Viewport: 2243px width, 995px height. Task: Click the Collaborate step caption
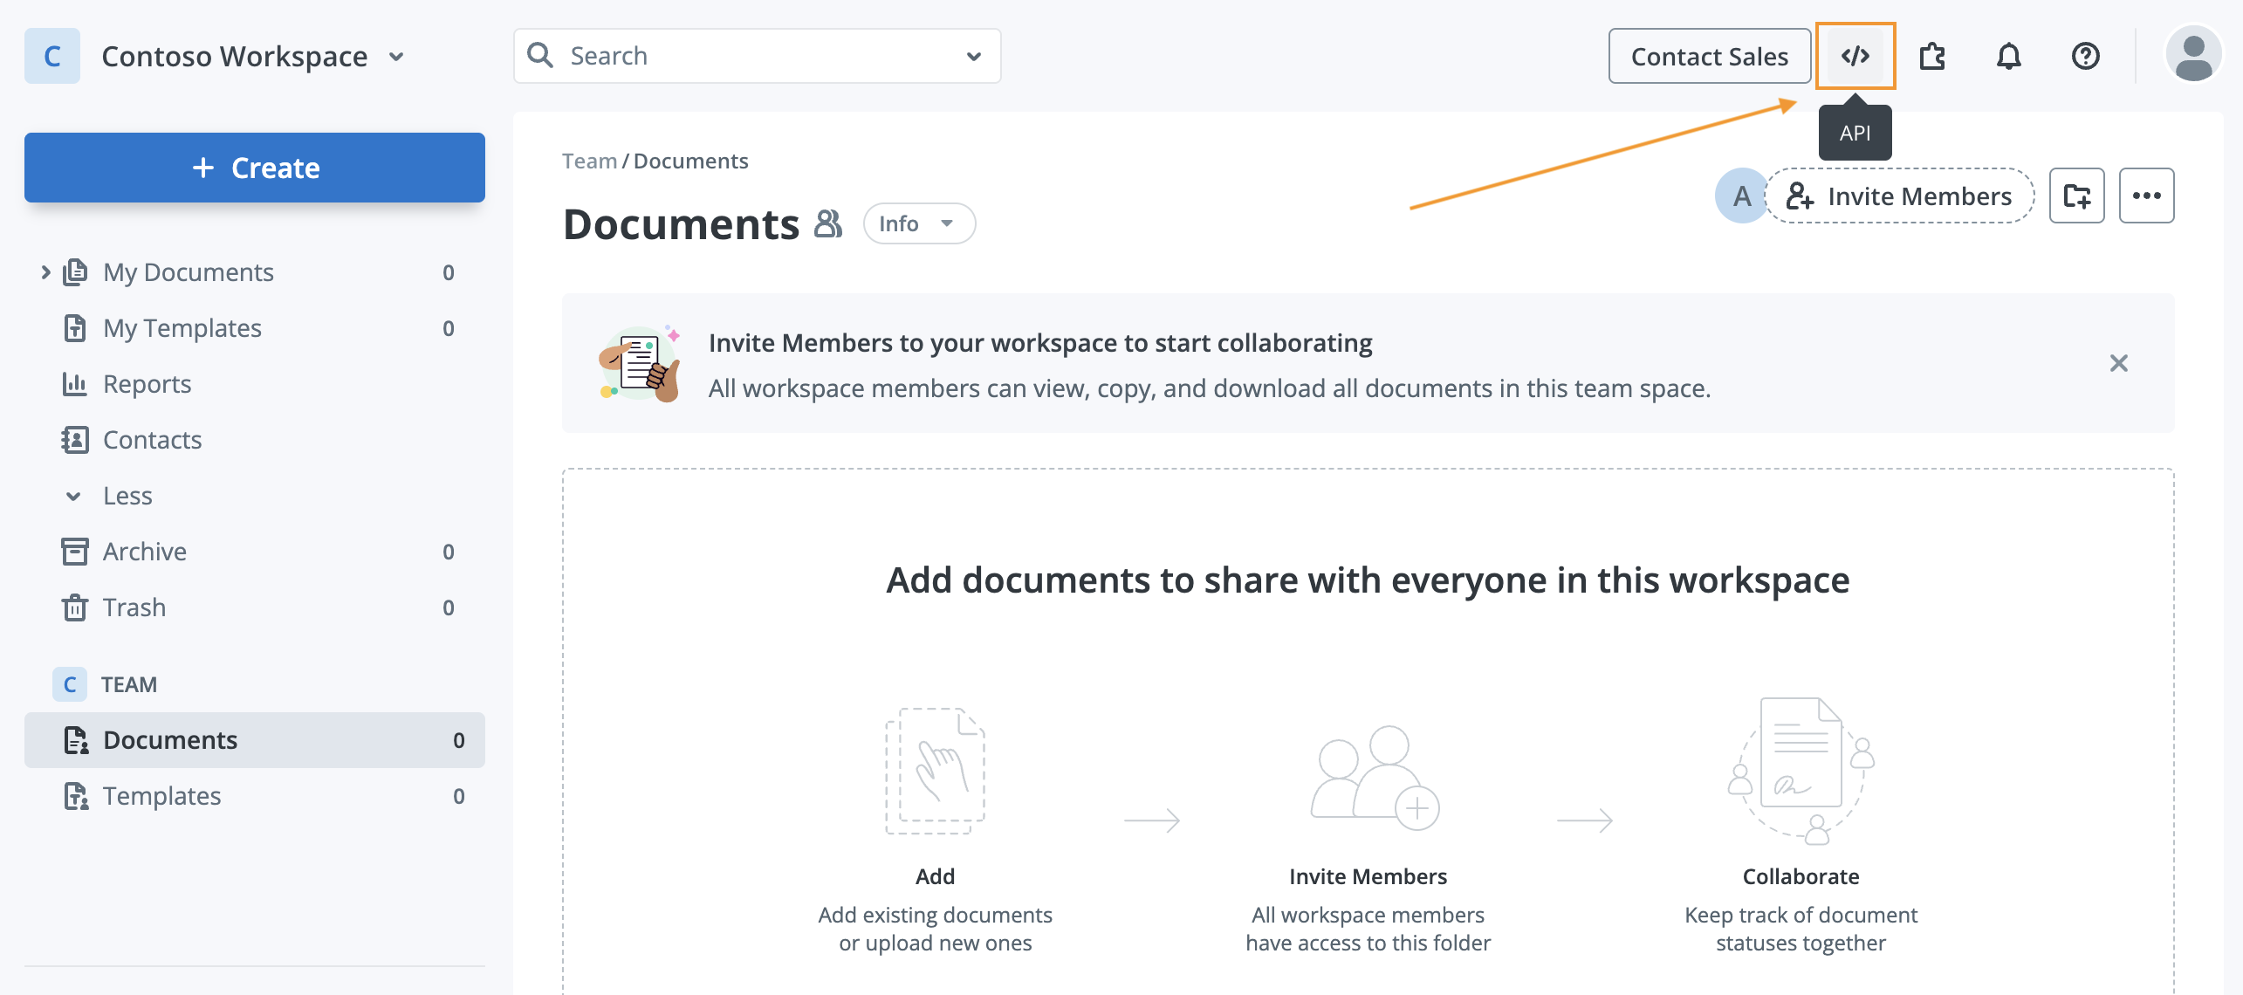click(x=1801, y=876)
